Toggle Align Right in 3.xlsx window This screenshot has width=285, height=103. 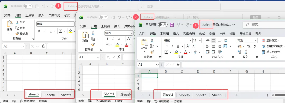219,46
